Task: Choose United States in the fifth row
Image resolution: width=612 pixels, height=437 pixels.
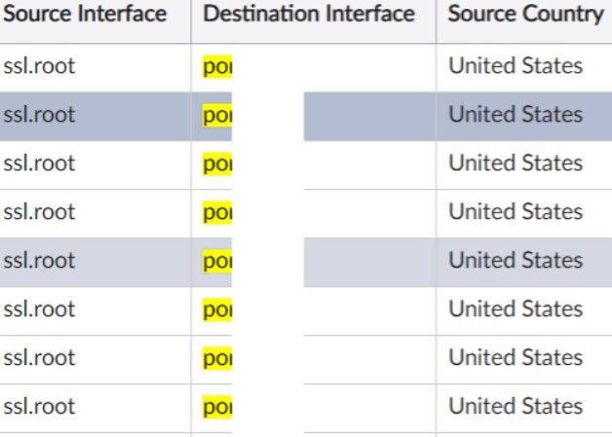Action: tap(516, 261)
